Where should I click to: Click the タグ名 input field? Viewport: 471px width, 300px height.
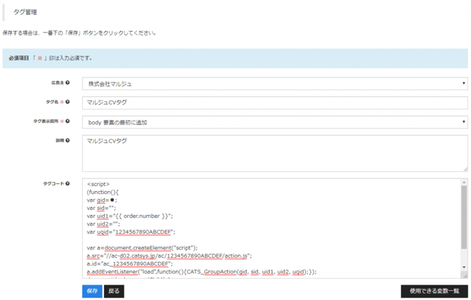275,103
